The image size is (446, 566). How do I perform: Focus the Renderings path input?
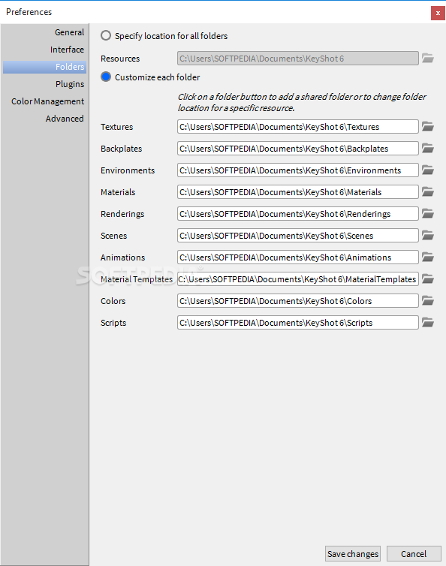298,214
